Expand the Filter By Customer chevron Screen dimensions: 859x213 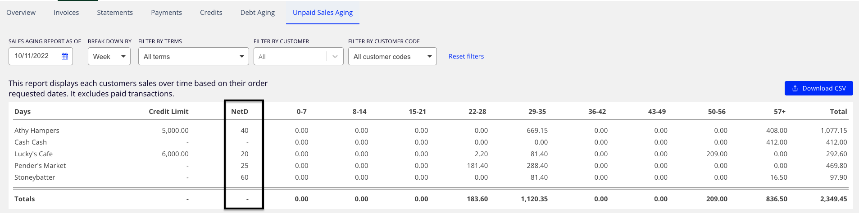pyautogui.click(x=335, y=56)
